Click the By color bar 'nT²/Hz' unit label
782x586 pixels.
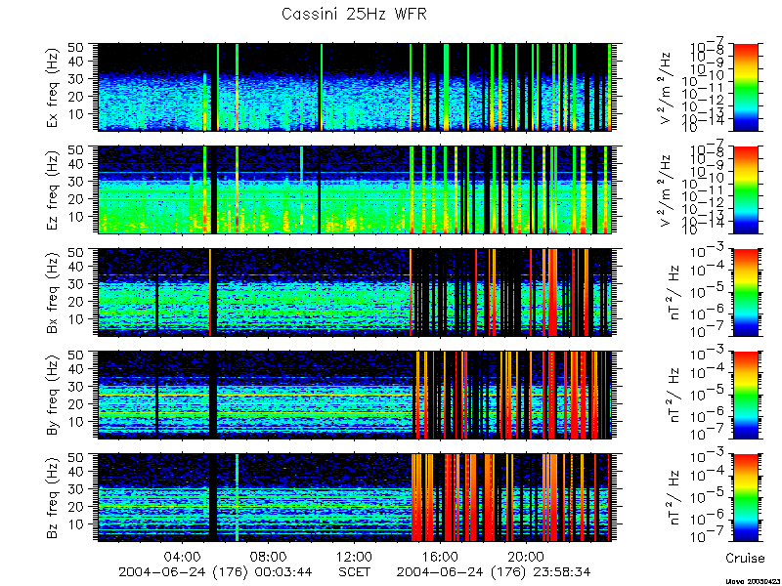click(673, 395)
